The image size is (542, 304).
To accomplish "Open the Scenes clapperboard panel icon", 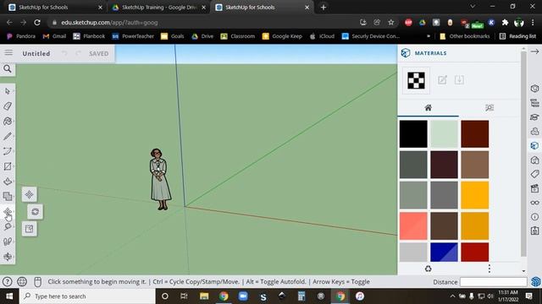I will (534, 188).
